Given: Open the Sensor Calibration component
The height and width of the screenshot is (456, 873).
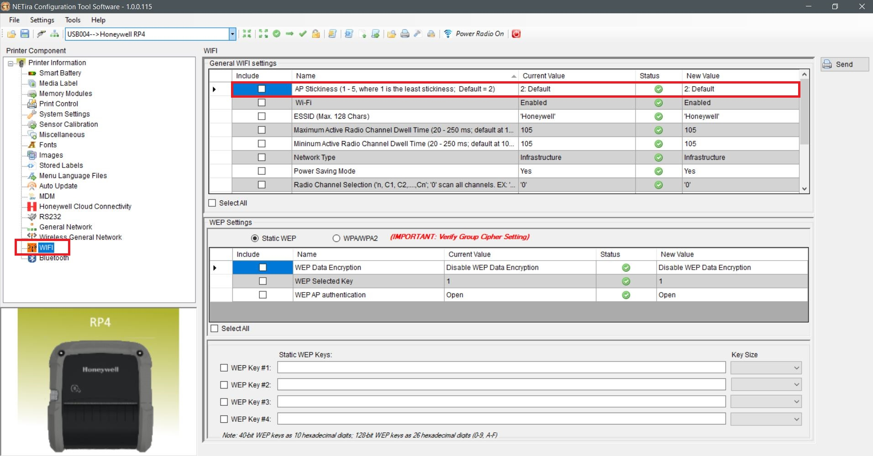Looking at the screenshot, I should (x=68, y=124).
